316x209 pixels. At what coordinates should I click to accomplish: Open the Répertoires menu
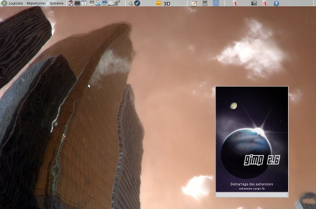[36, 3]
